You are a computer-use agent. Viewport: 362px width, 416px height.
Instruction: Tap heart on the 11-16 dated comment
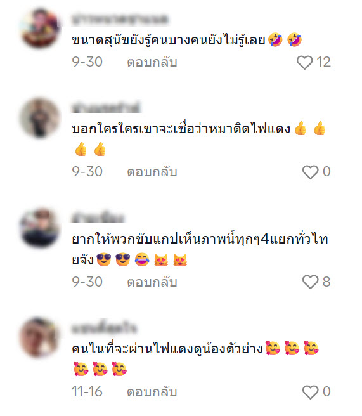tap(310, 392)
